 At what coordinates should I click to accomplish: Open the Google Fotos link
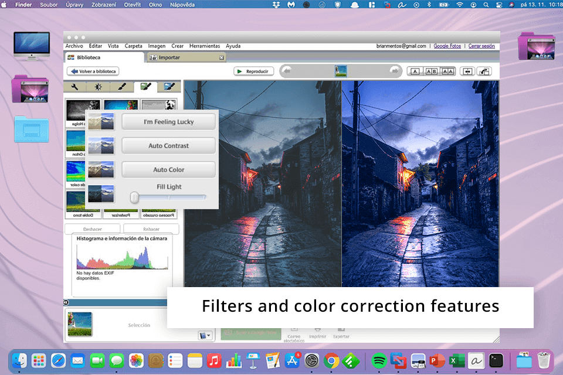(x=447, y=46)
